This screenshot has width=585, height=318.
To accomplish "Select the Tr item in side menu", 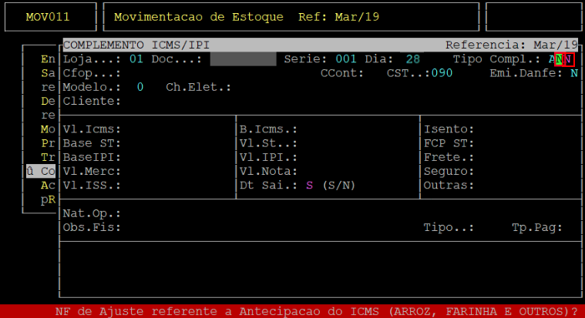I will [x=48, y=157].
